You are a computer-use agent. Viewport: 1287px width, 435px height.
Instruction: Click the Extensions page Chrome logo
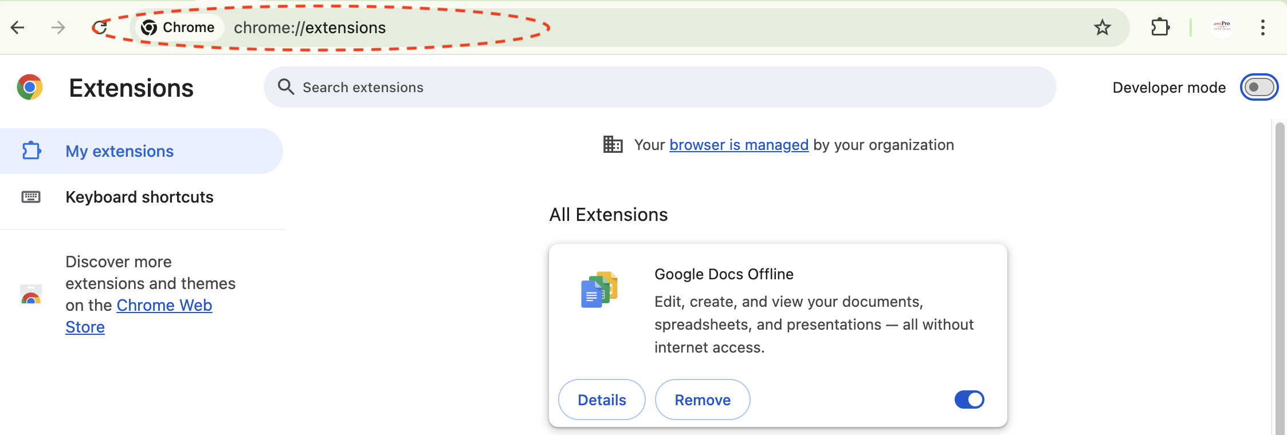click(29, 87)
